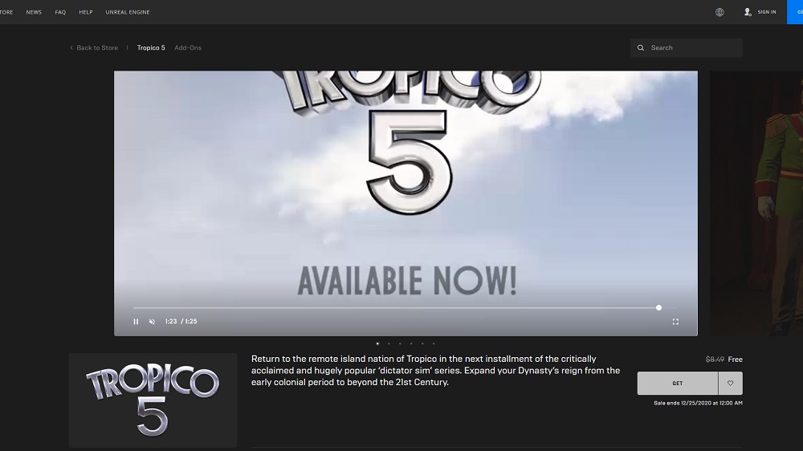Pause the Tropico 5 trailer video
The height and width of the screenshot is (451, 803).
click(x=136, y=322)
